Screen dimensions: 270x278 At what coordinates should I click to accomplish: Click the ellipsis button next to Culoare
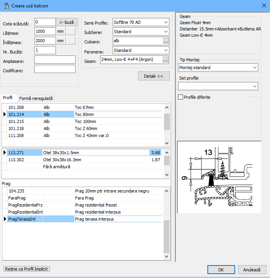[x=166, y=41]
